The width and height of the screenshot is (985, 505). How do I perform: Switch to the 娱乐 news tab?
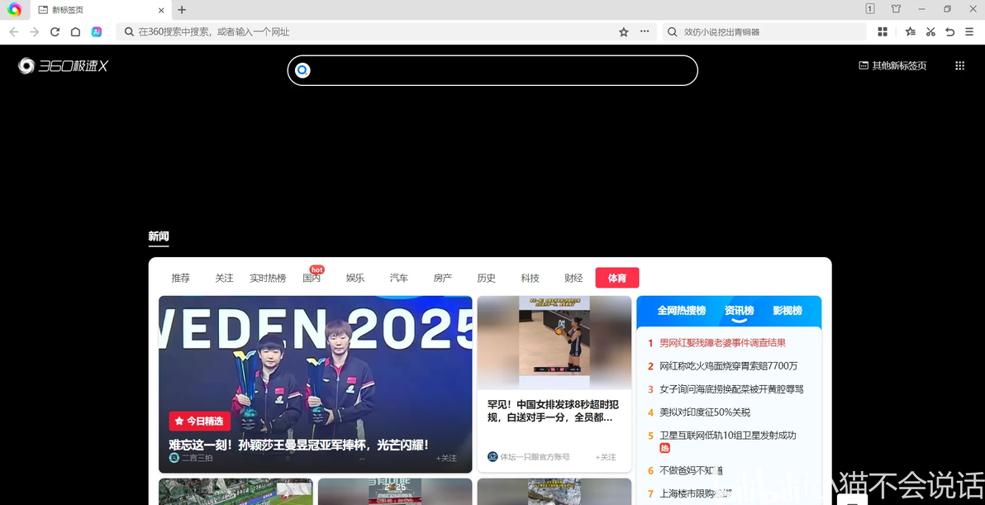[355, 278]
